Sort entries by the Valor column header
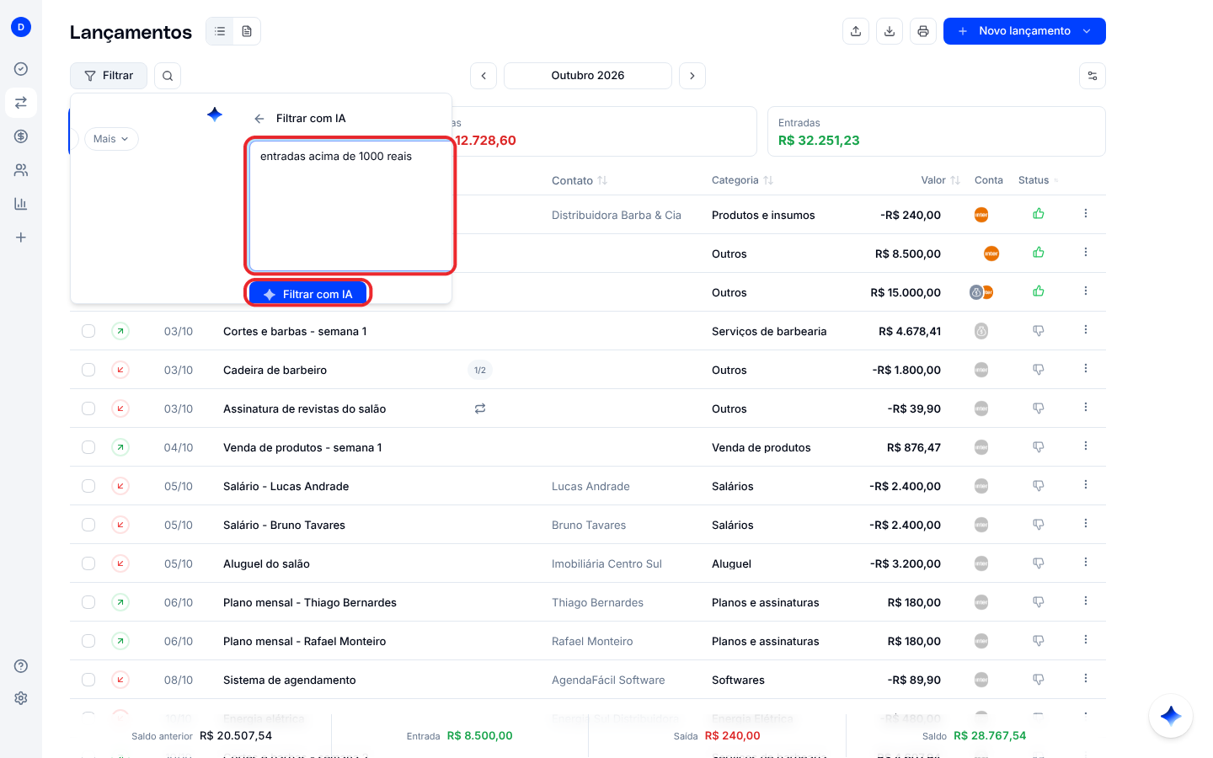 (x=940, y=180)
